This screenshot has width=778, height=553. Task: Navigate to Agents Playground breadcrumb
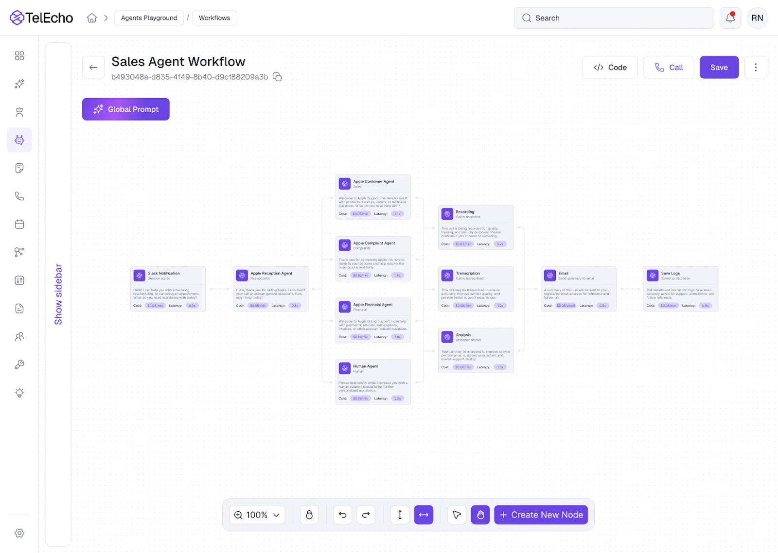(149, 18)
